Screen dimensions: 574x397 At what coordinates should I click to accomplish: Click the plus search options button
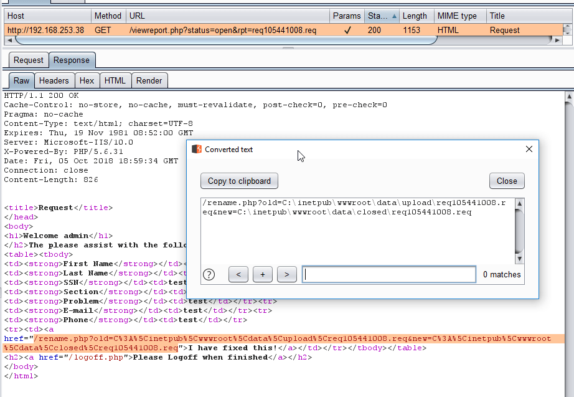[263, 274]
